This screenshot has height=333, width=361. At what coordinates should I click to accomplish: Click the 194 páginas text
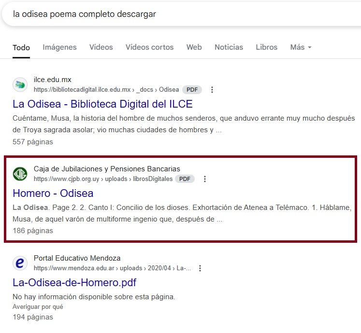[x=33, y=317]
